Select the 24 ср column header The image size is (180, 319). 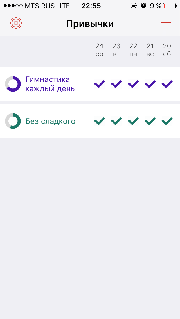point(99,50)
